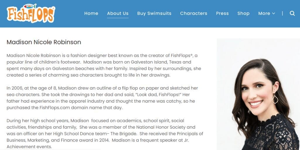Visit the Shop page
The image size is (300, 150).
click(243, 13)
